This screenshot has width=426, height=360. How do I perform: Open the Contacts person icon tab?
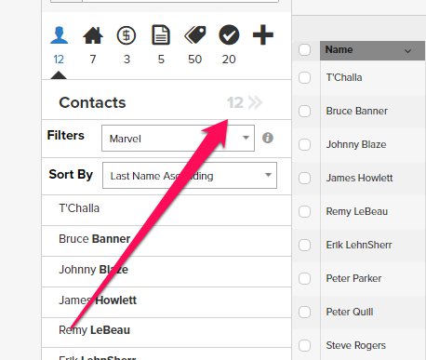pos(59,35)
